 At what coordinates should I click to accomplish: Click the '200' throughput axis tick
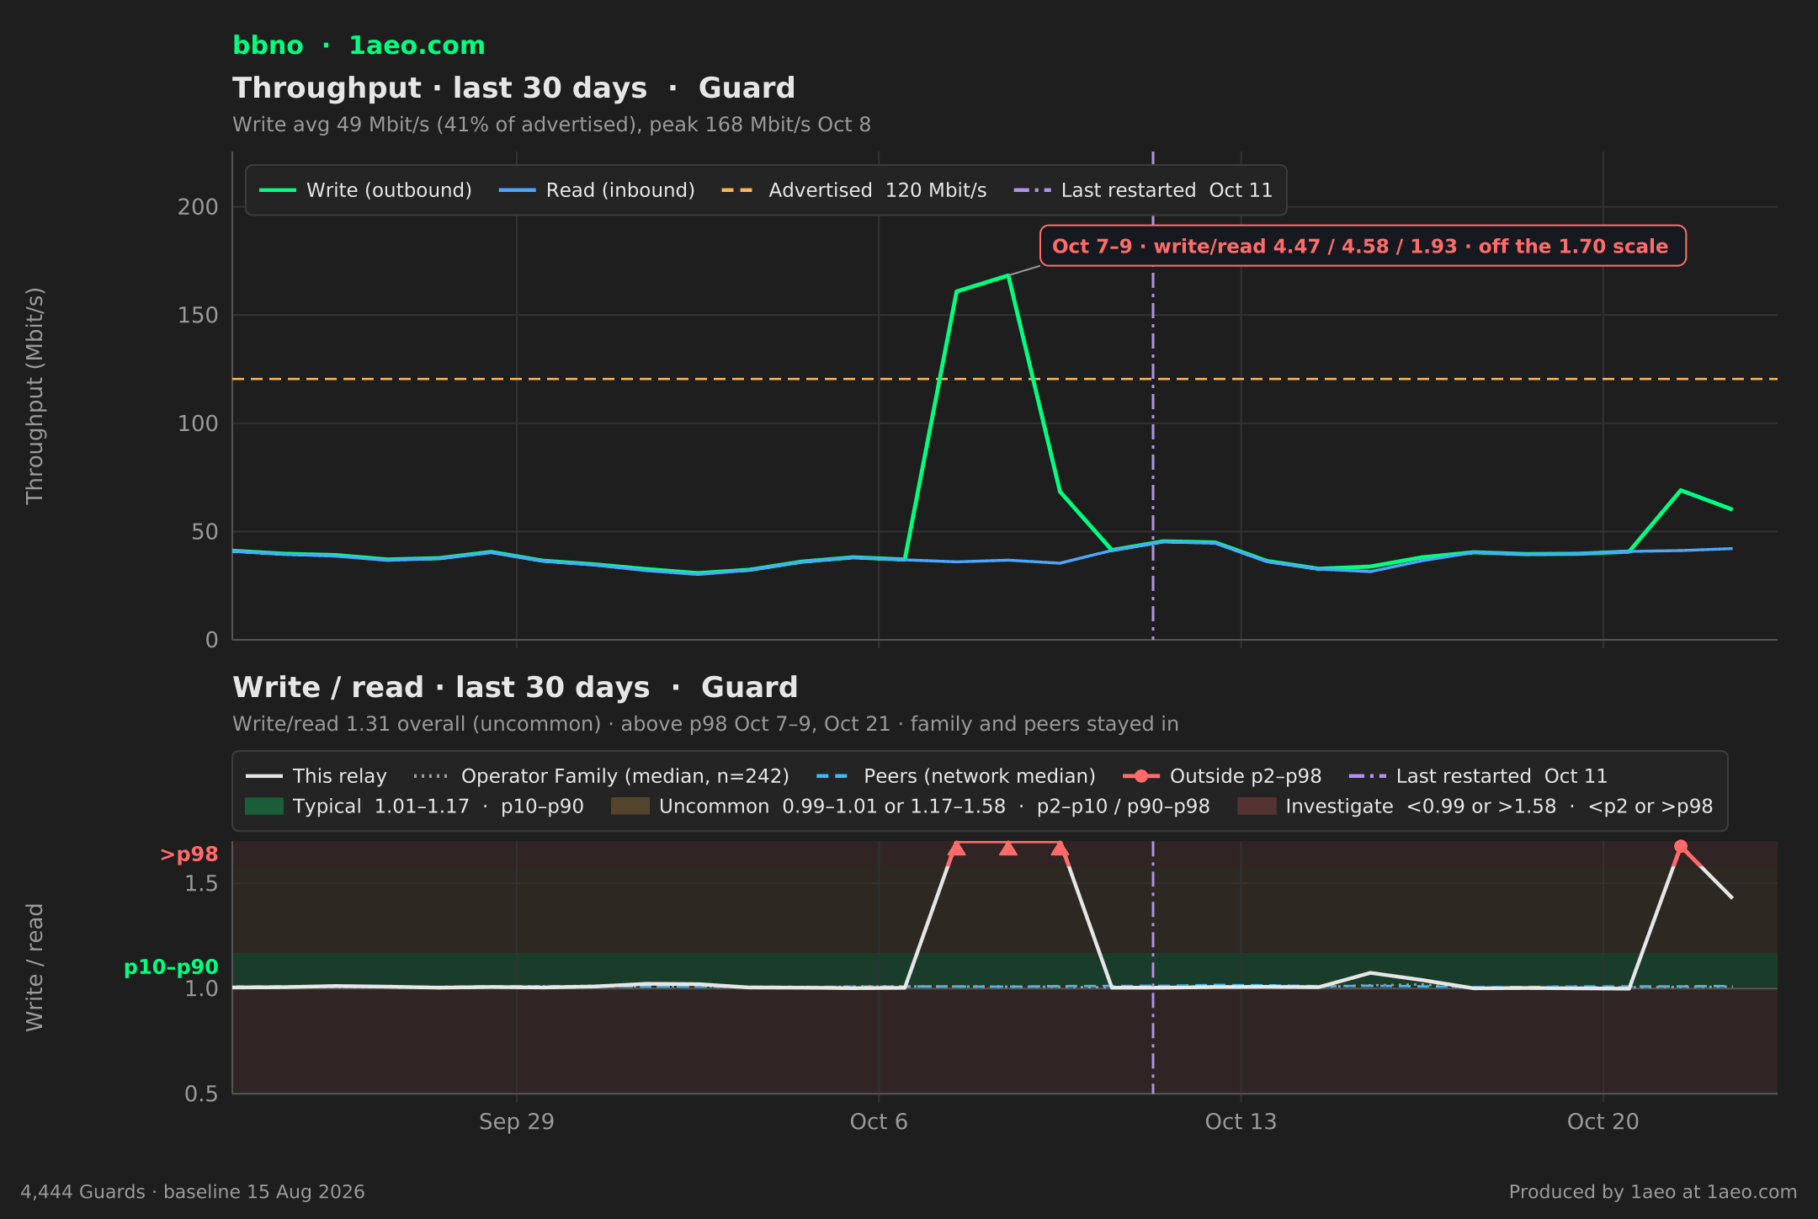coord(198,207)
